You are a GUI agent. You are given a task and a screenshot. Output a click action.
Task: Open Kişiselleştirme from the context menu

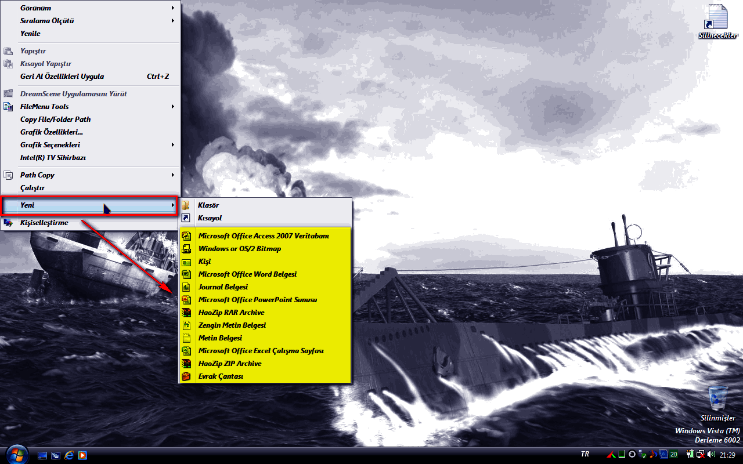point(91,223)
